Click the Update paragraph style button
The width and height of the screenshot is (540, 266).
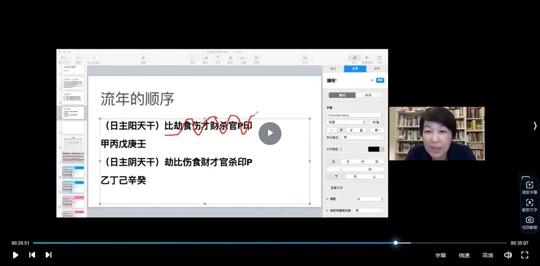click(x=380, y=80)
